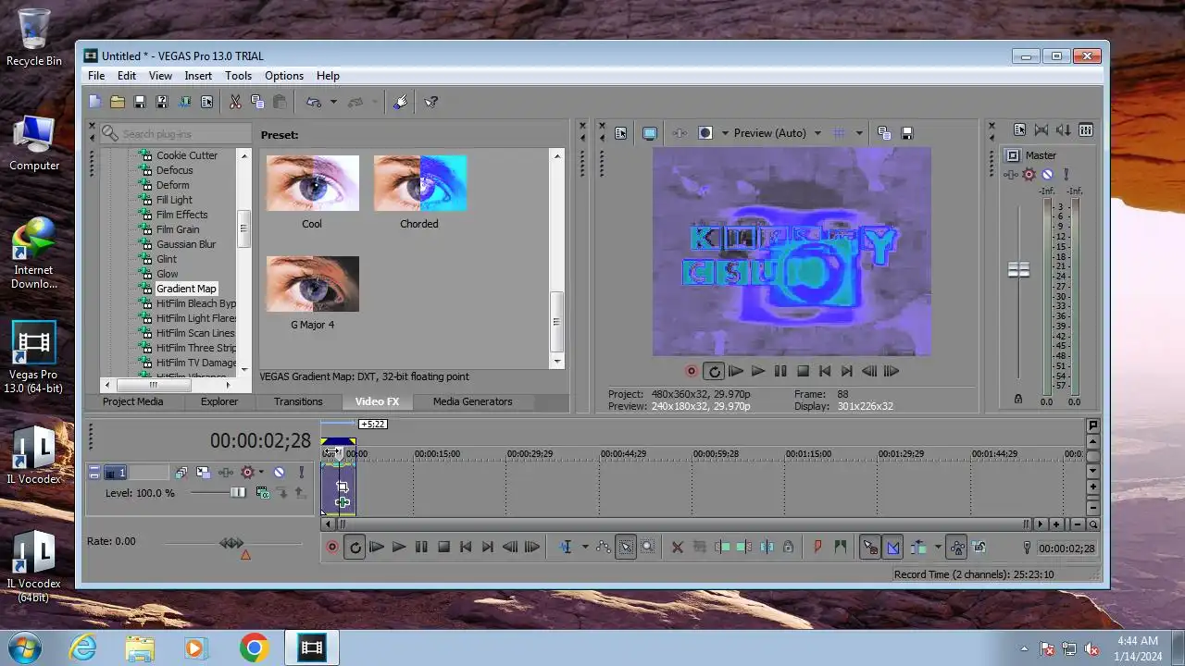Click the Copy icon in the toolbar
Viewport: 1185px width, 666px height.
(257, 103)
